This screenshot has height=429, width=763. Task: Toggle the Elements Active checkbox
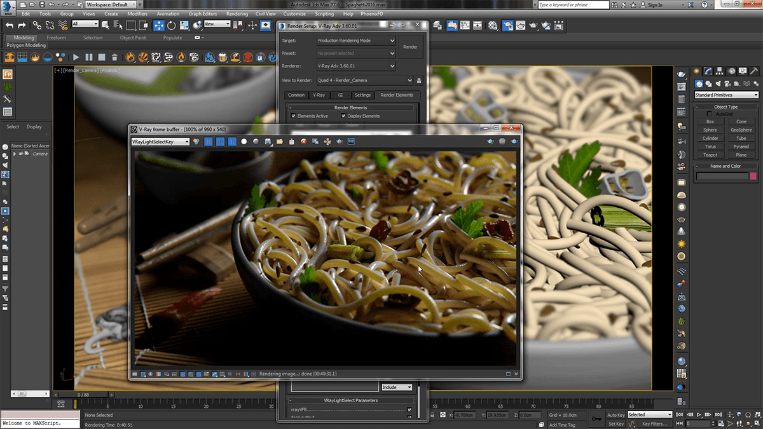293,116
